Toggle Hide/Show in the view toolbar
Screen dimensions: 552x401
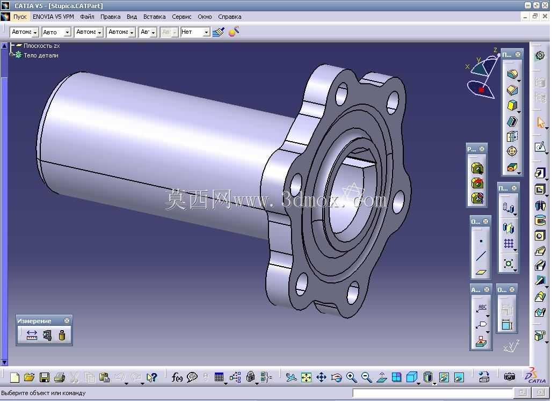(444, 377)
